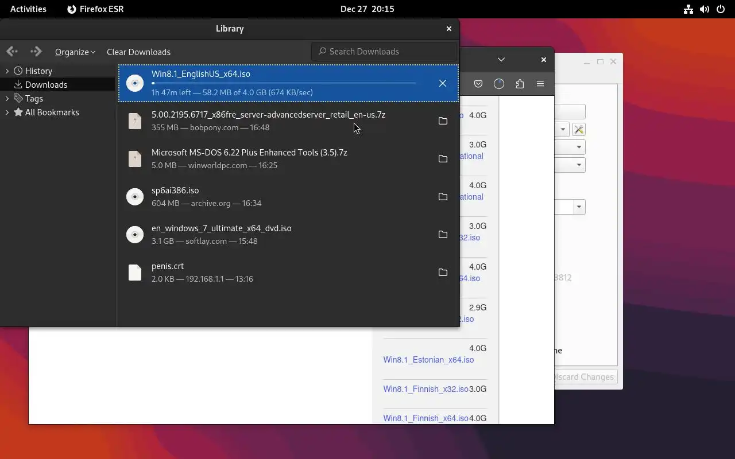Viewport: 735px width, 459px height.
Task: Show en_windows_7_ultimate_x64_dvd.iso in folder
Action: [x=443, y=235]
